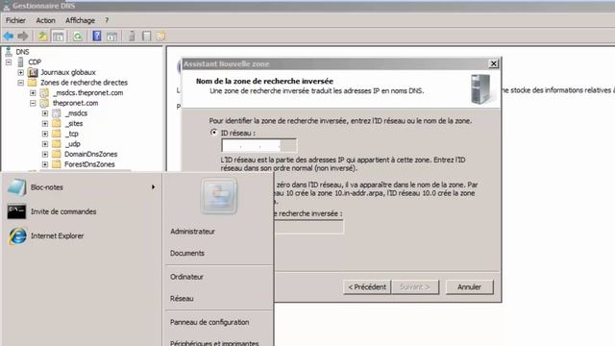Open Administrateur in Start menu
The width and height of the screenshot is (615, 346).
click(x=192, y=232)
